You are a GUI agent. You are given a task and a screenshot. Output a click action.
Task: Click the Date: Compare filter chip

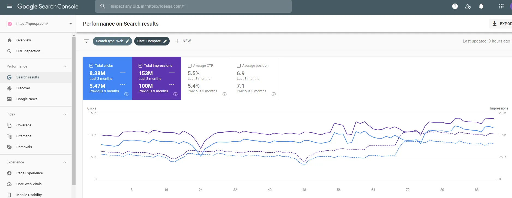tap(152, 41)
